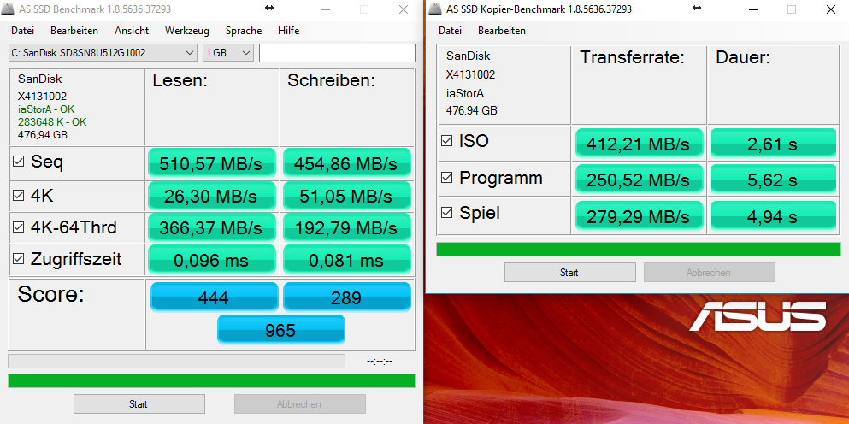849x424 pixels.
Task: Click the green progress bar under the Score section
Action: pos(211,380)
